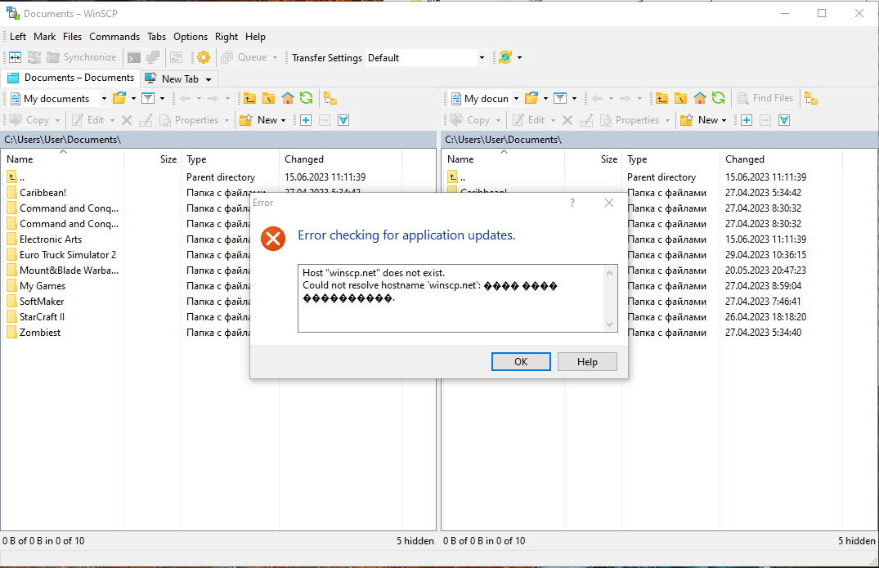Expand the right panel New dropdown

724,120
